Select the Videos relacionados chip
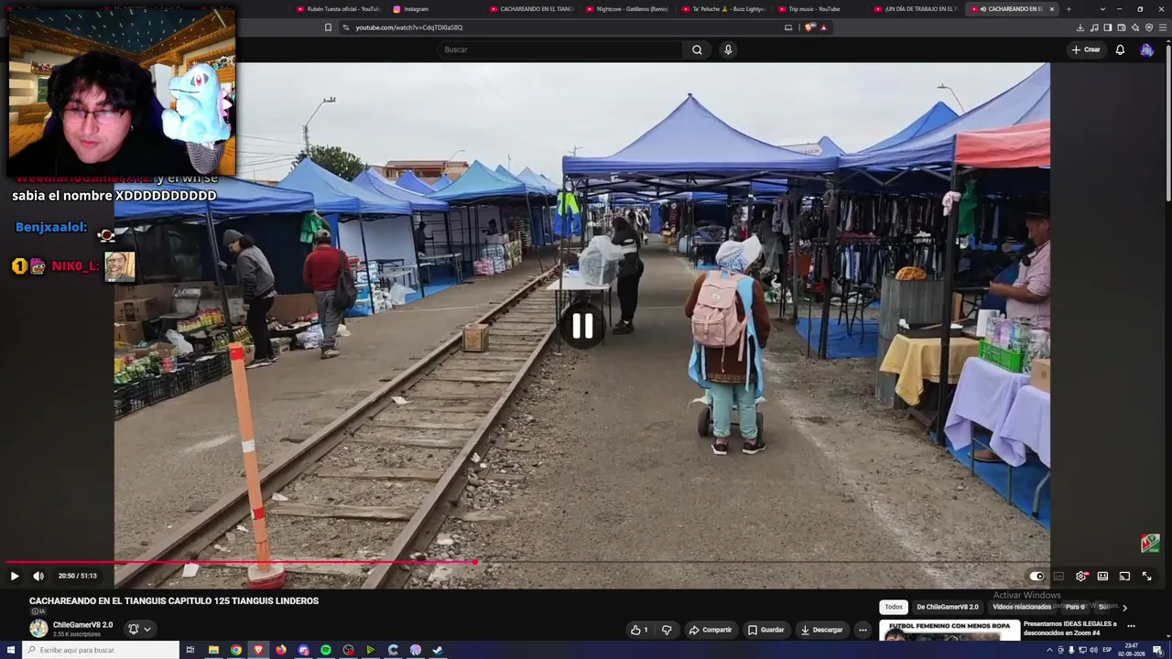Viewport: 1172px width, 659px height. click(1022, 607)
